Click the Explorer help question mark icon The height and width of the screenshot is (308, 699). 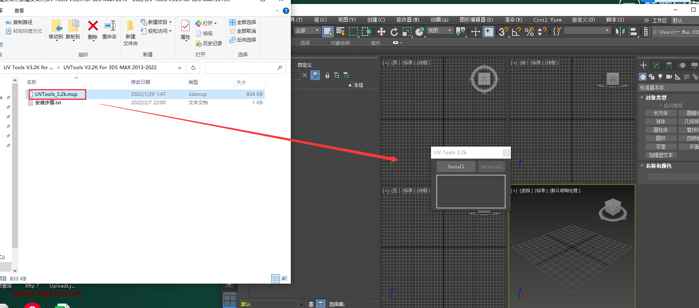(x=286, y=11)
